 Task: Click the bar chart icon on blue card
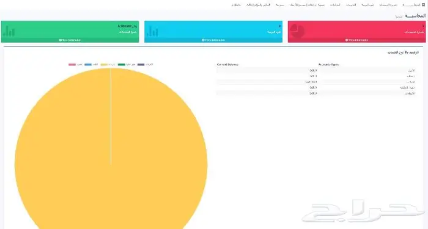[x=152, y=31]
